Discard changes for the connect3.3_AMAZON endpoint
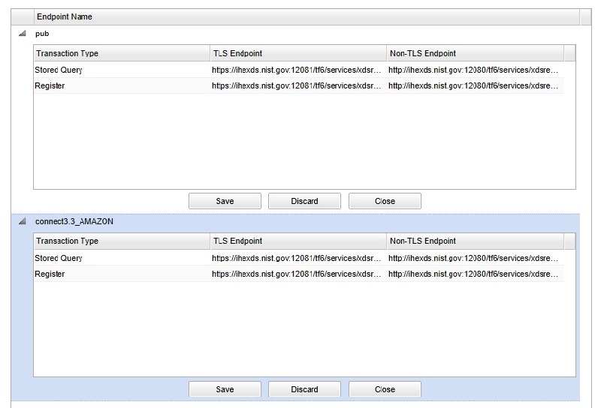This screenshot has width=601, height=408. pos(304,389)
